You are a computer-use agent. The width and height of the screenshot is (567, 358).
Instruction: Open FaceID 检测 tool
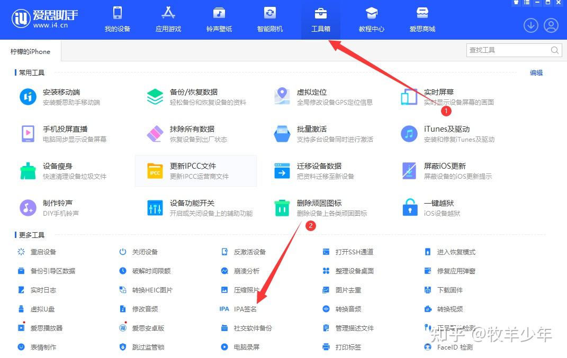point(449,347)
